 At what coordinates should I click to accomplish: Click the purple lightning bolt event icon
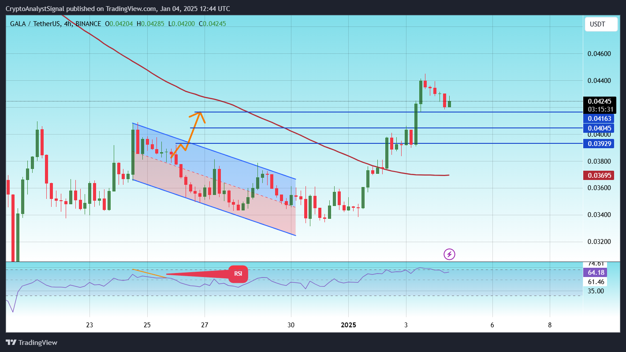click(449, 254)
